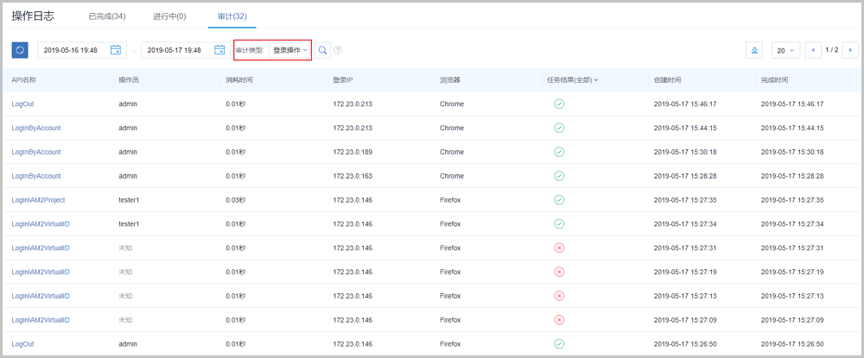Click the end date field 2019-05-17 19:48

pyautogui.click(x=175, y=50)
